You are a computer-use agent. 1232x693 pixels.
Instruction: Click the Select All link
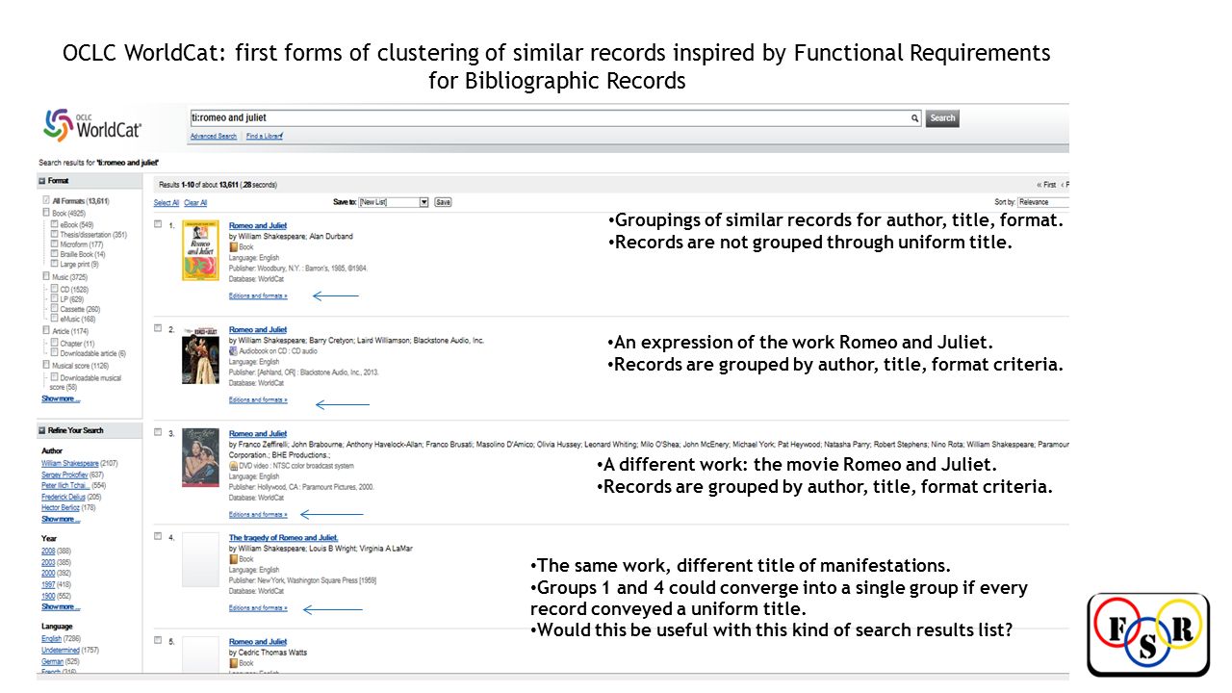click(167, 203)
